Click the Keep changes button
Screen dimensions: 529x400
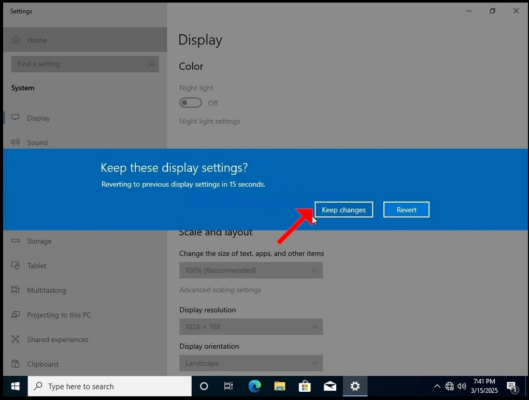click(344, 210)
